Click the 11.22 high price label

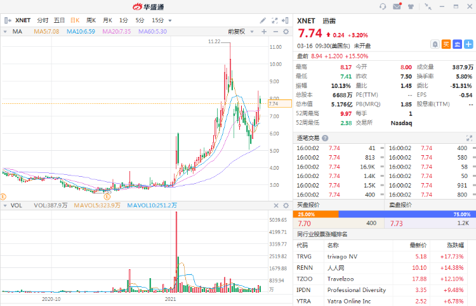click(214, 42)
